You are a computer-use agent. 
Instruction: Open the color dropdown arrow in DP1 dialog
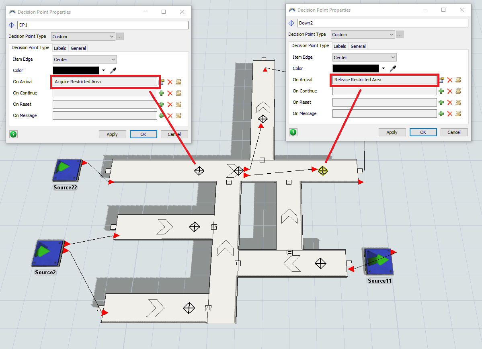pyautogui.click(x=104, y=71)
